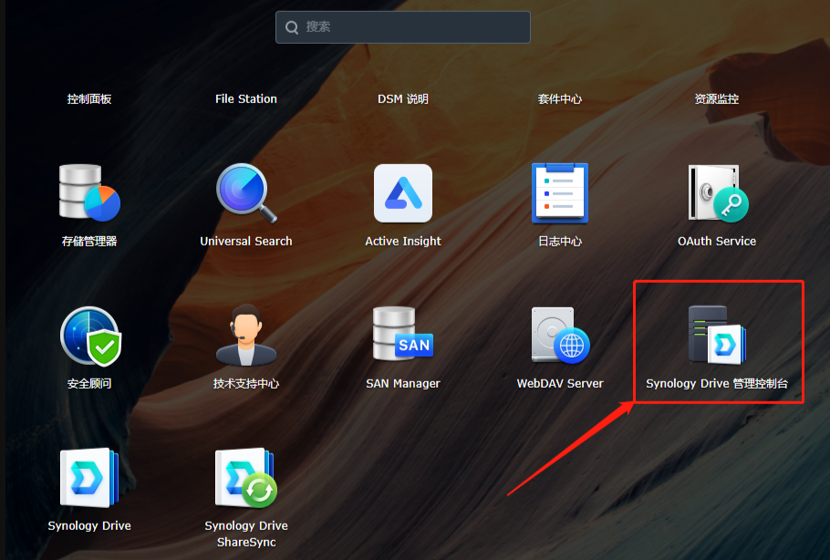Click the 套件中心 package center label
Image resolution: width=830 pixels, height=560 pixels.
560,99
